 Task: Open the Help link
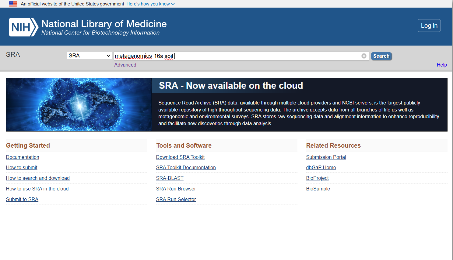click(x=442, y=65)
